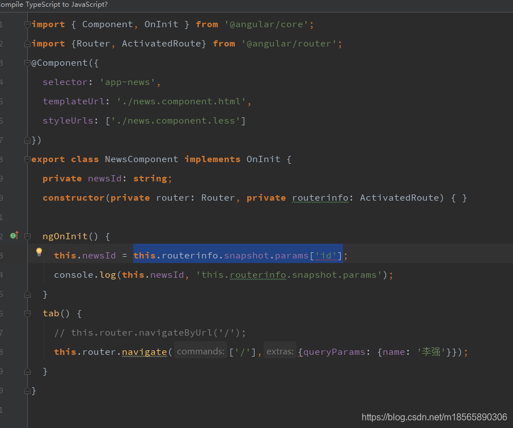
Task: Click ActivatedRoute type in the constructor
Action: [400, 198]
